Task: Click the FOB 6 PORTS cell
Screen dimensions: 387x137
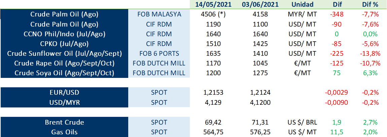Action: point(159,53)
